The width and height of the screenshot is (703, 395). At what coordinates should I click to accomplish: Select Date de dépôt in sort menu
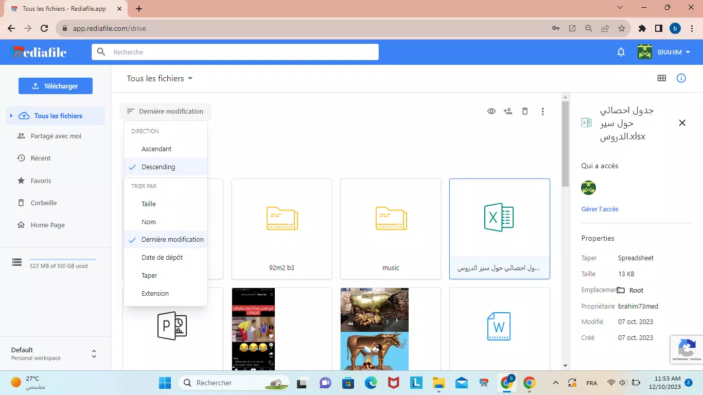(161, 257)
